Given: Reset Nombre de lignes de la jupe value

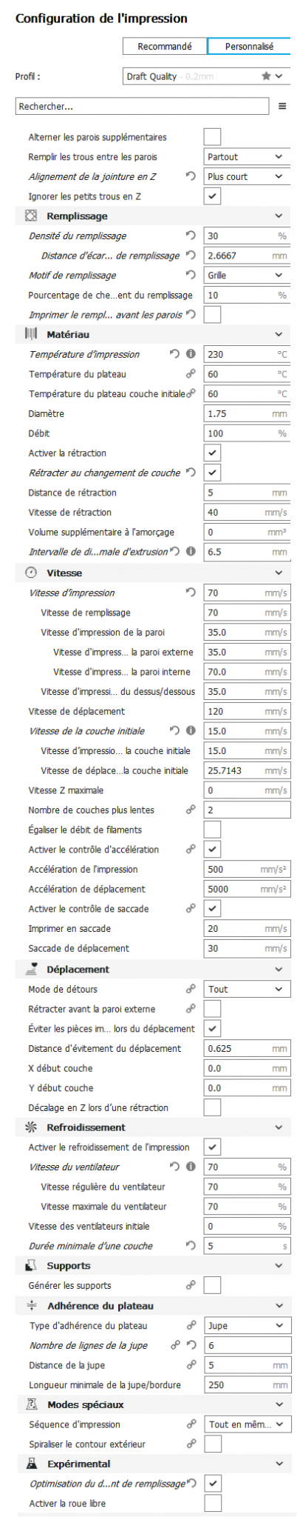Looking at the screenshot, I should [191, 1345].
